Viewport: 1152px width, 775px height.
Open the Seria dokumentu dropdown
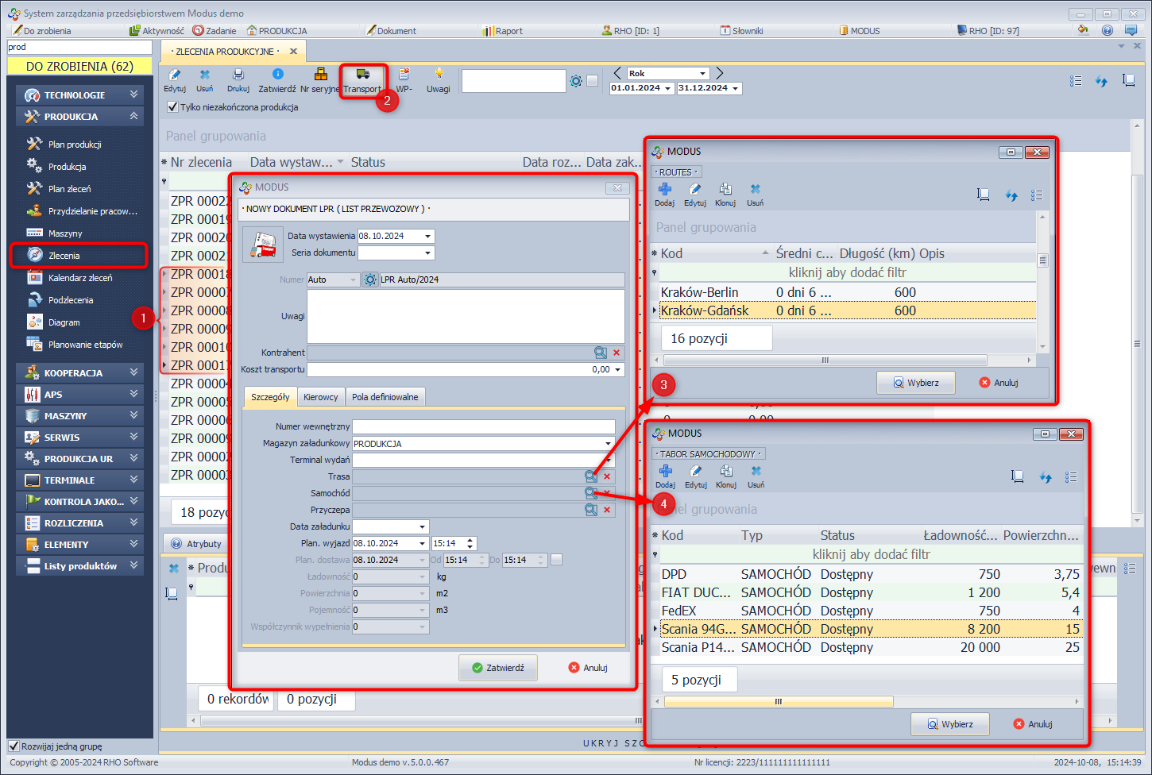(x=427, y=253)
